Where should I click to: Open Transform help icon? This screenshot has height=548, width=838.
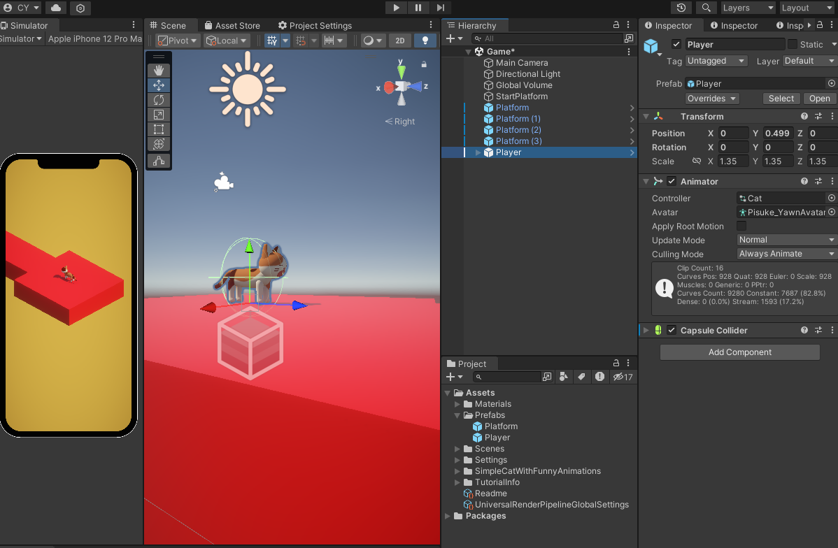coord(804,117)
